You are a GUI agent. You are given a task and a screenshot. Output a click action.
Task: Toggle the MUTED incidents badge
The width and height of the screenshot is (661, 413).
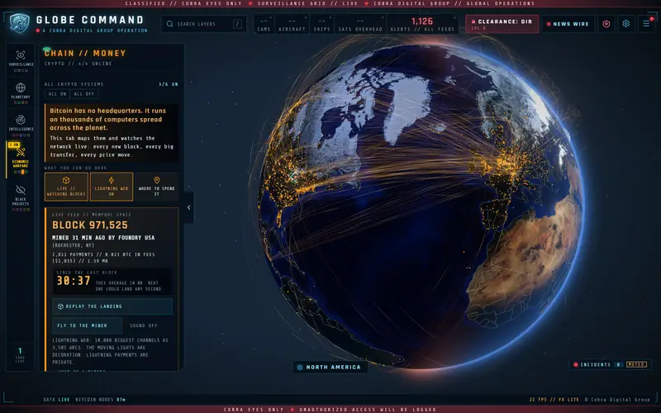pos(636,364)
